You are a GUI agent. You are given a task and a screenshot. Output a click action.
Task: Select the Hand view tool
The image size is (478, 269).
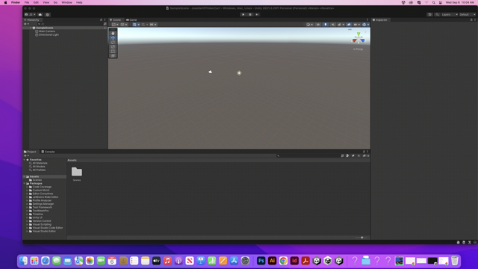pos(113,33)
